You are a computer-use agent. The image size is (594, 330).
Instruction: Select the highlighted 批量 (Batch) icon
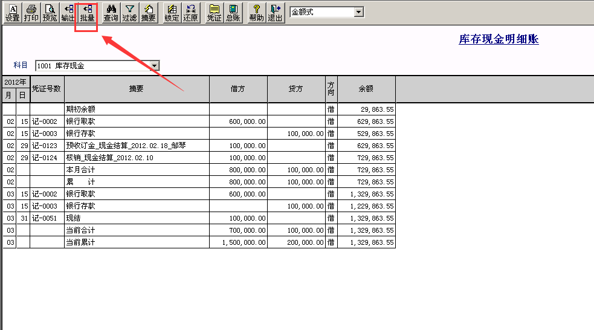point(87,13)
